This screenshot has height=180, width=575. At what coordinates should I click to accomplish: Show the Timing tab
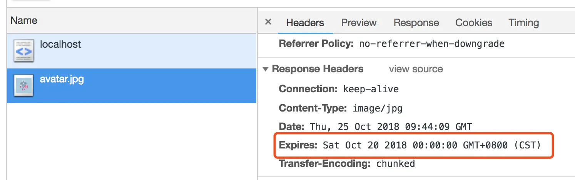pyautogui.click(x=523, y=23)
